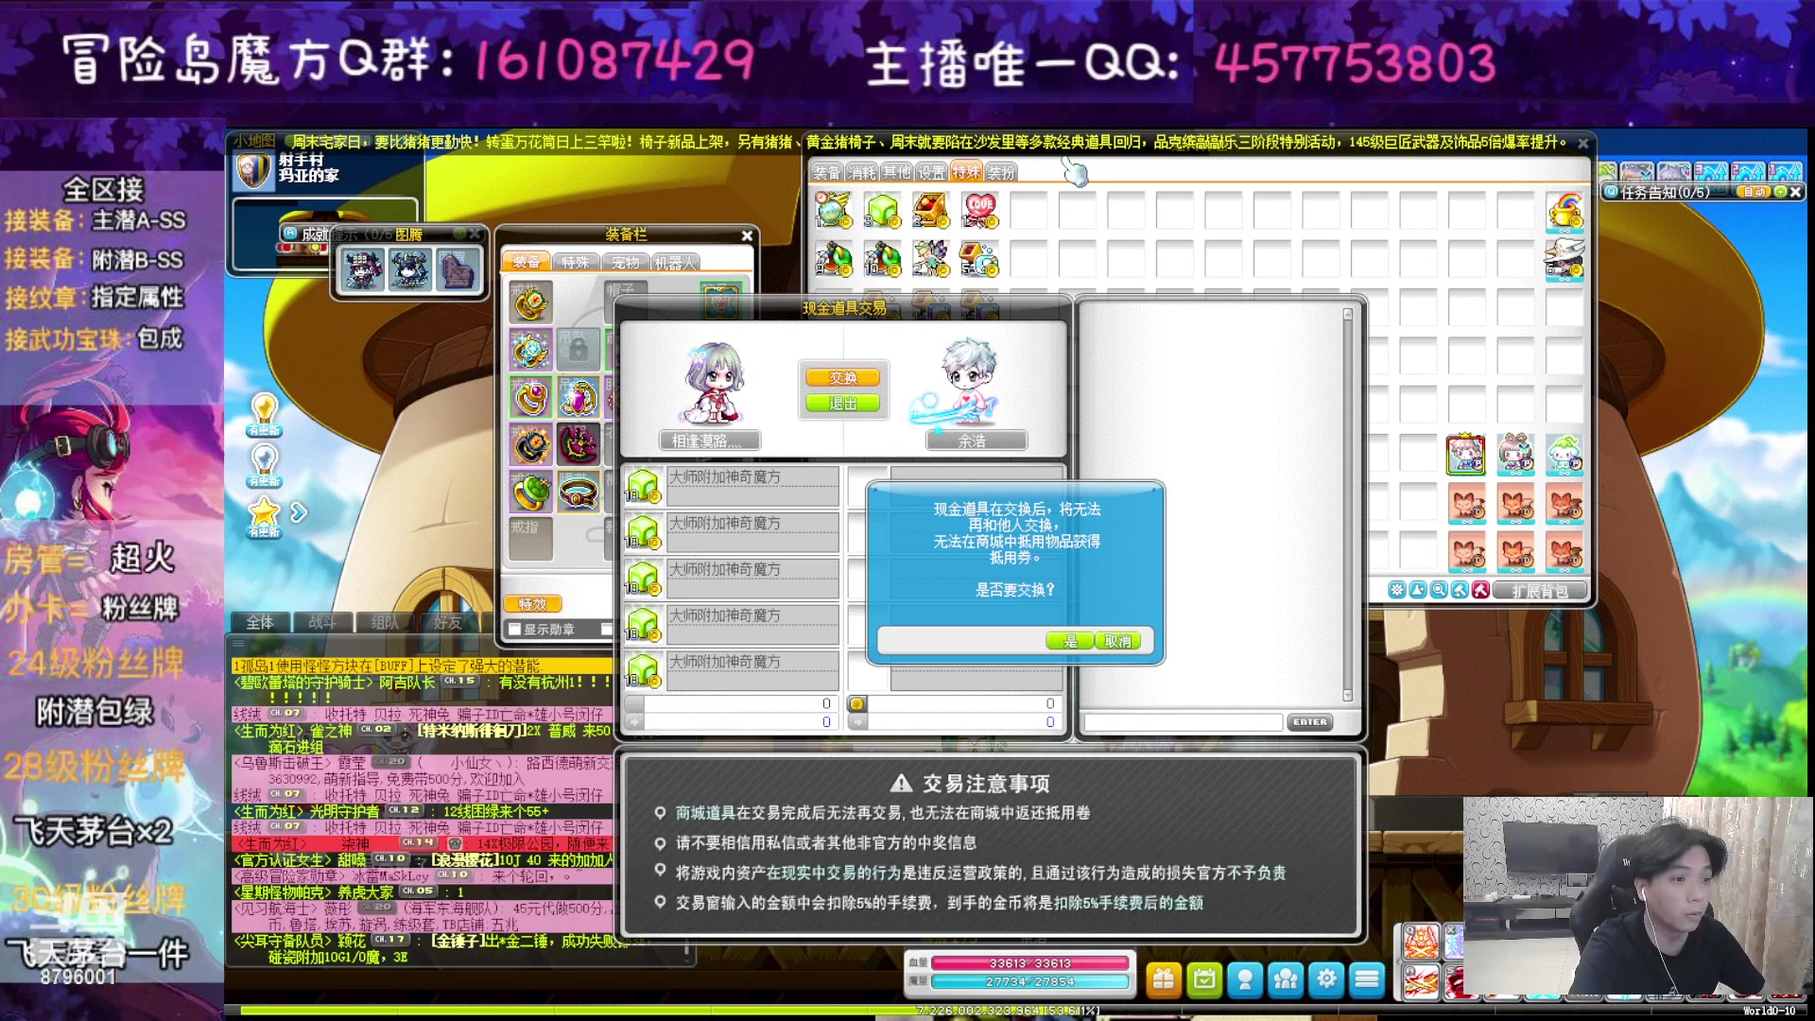Screen dimensions: 1815x1021
Task: Click the purple gem pendant equipment slot
Action: 579,397
